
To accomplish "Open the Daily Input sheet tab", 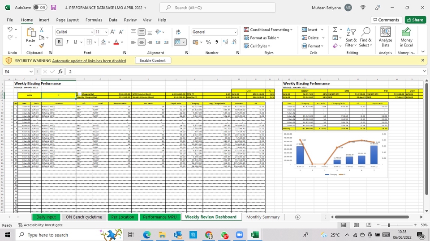I will [46, 217].
